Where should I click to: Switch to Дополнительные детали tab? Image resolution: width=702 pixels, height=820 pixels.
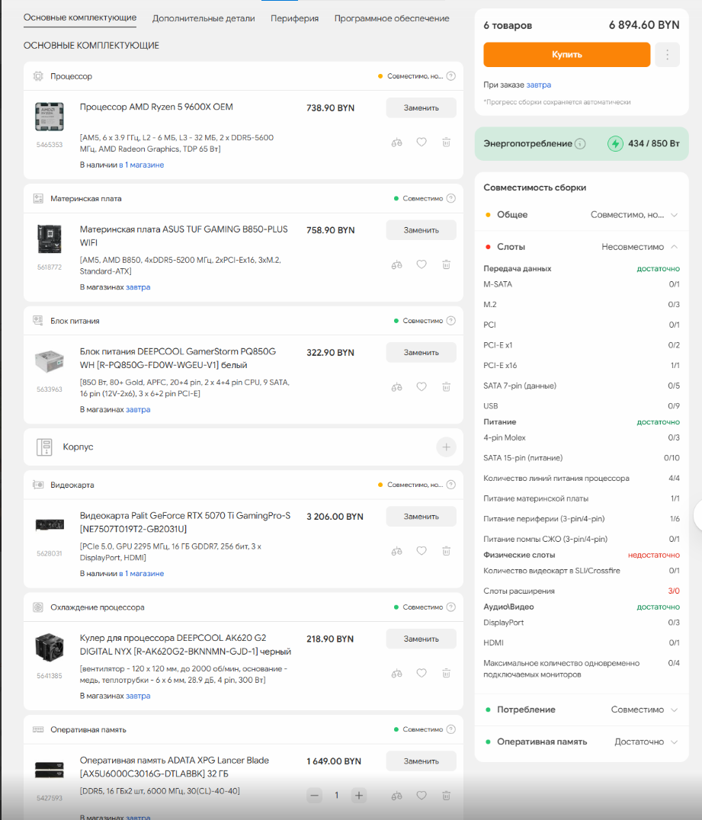204,18
